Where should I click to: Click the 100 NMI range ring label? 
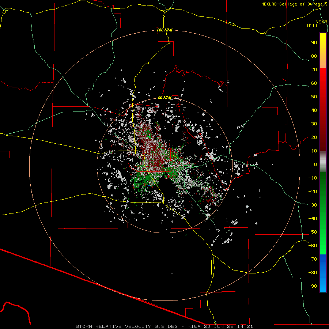164,30
